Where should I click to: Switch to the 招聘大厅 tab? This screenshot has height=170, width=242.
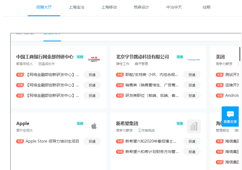pos(44,7)
